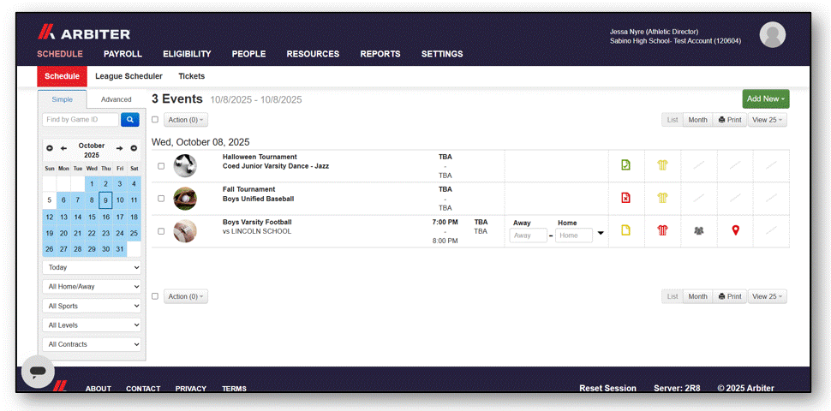This screenshot has width=831, height=411.
Task: Open the REPORTS main menu
Action: pos(380,54)
